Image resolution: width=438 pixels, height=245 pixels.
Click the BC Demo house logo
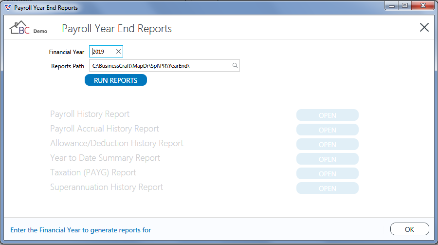(x=28, y=28)
